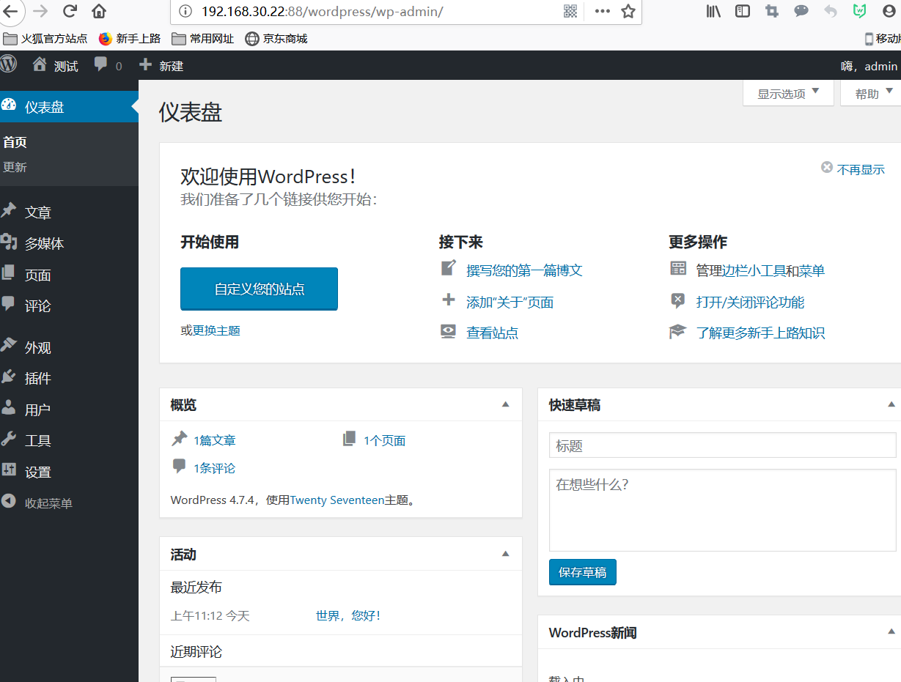Reload the page with the refresh icon

click(70, 11)
